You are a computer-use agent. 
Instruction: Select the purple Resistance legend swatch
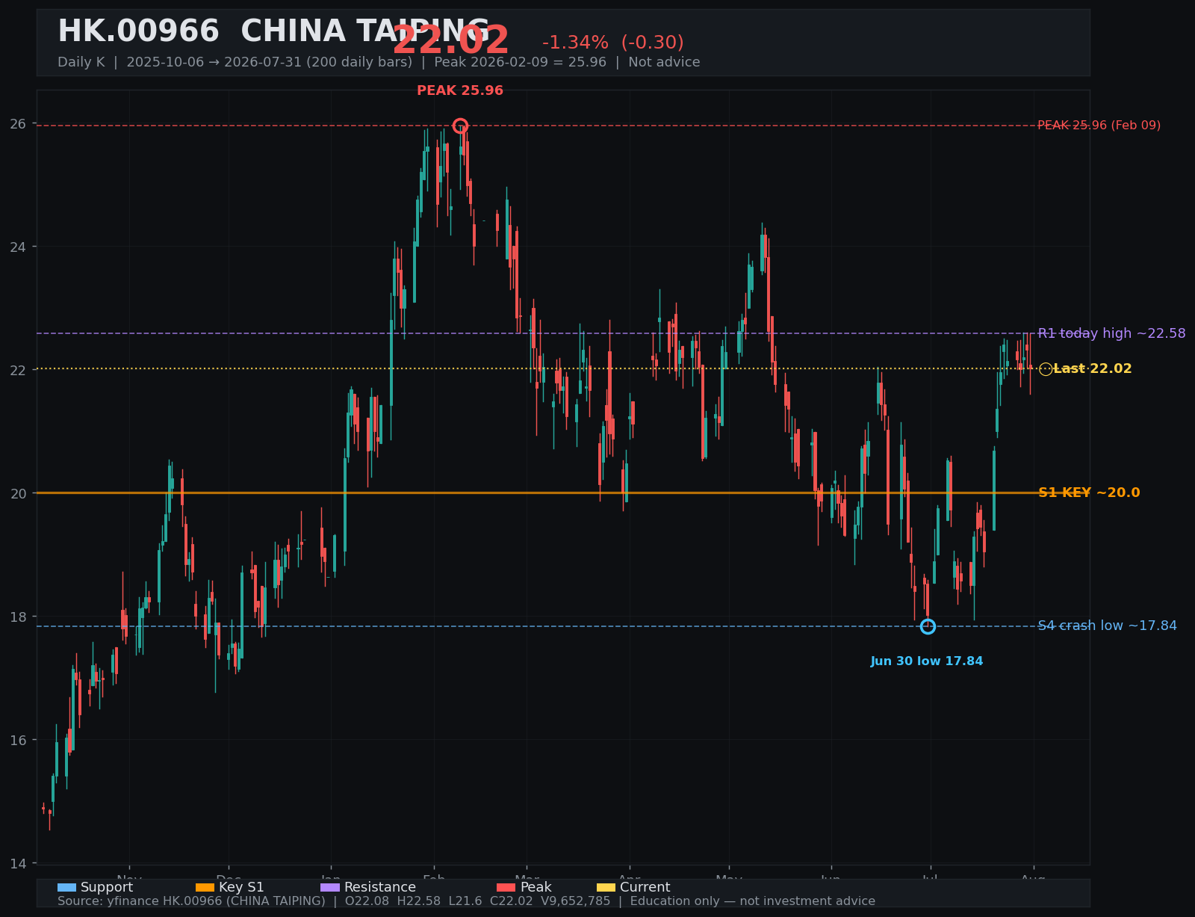(x=330, y=888)
